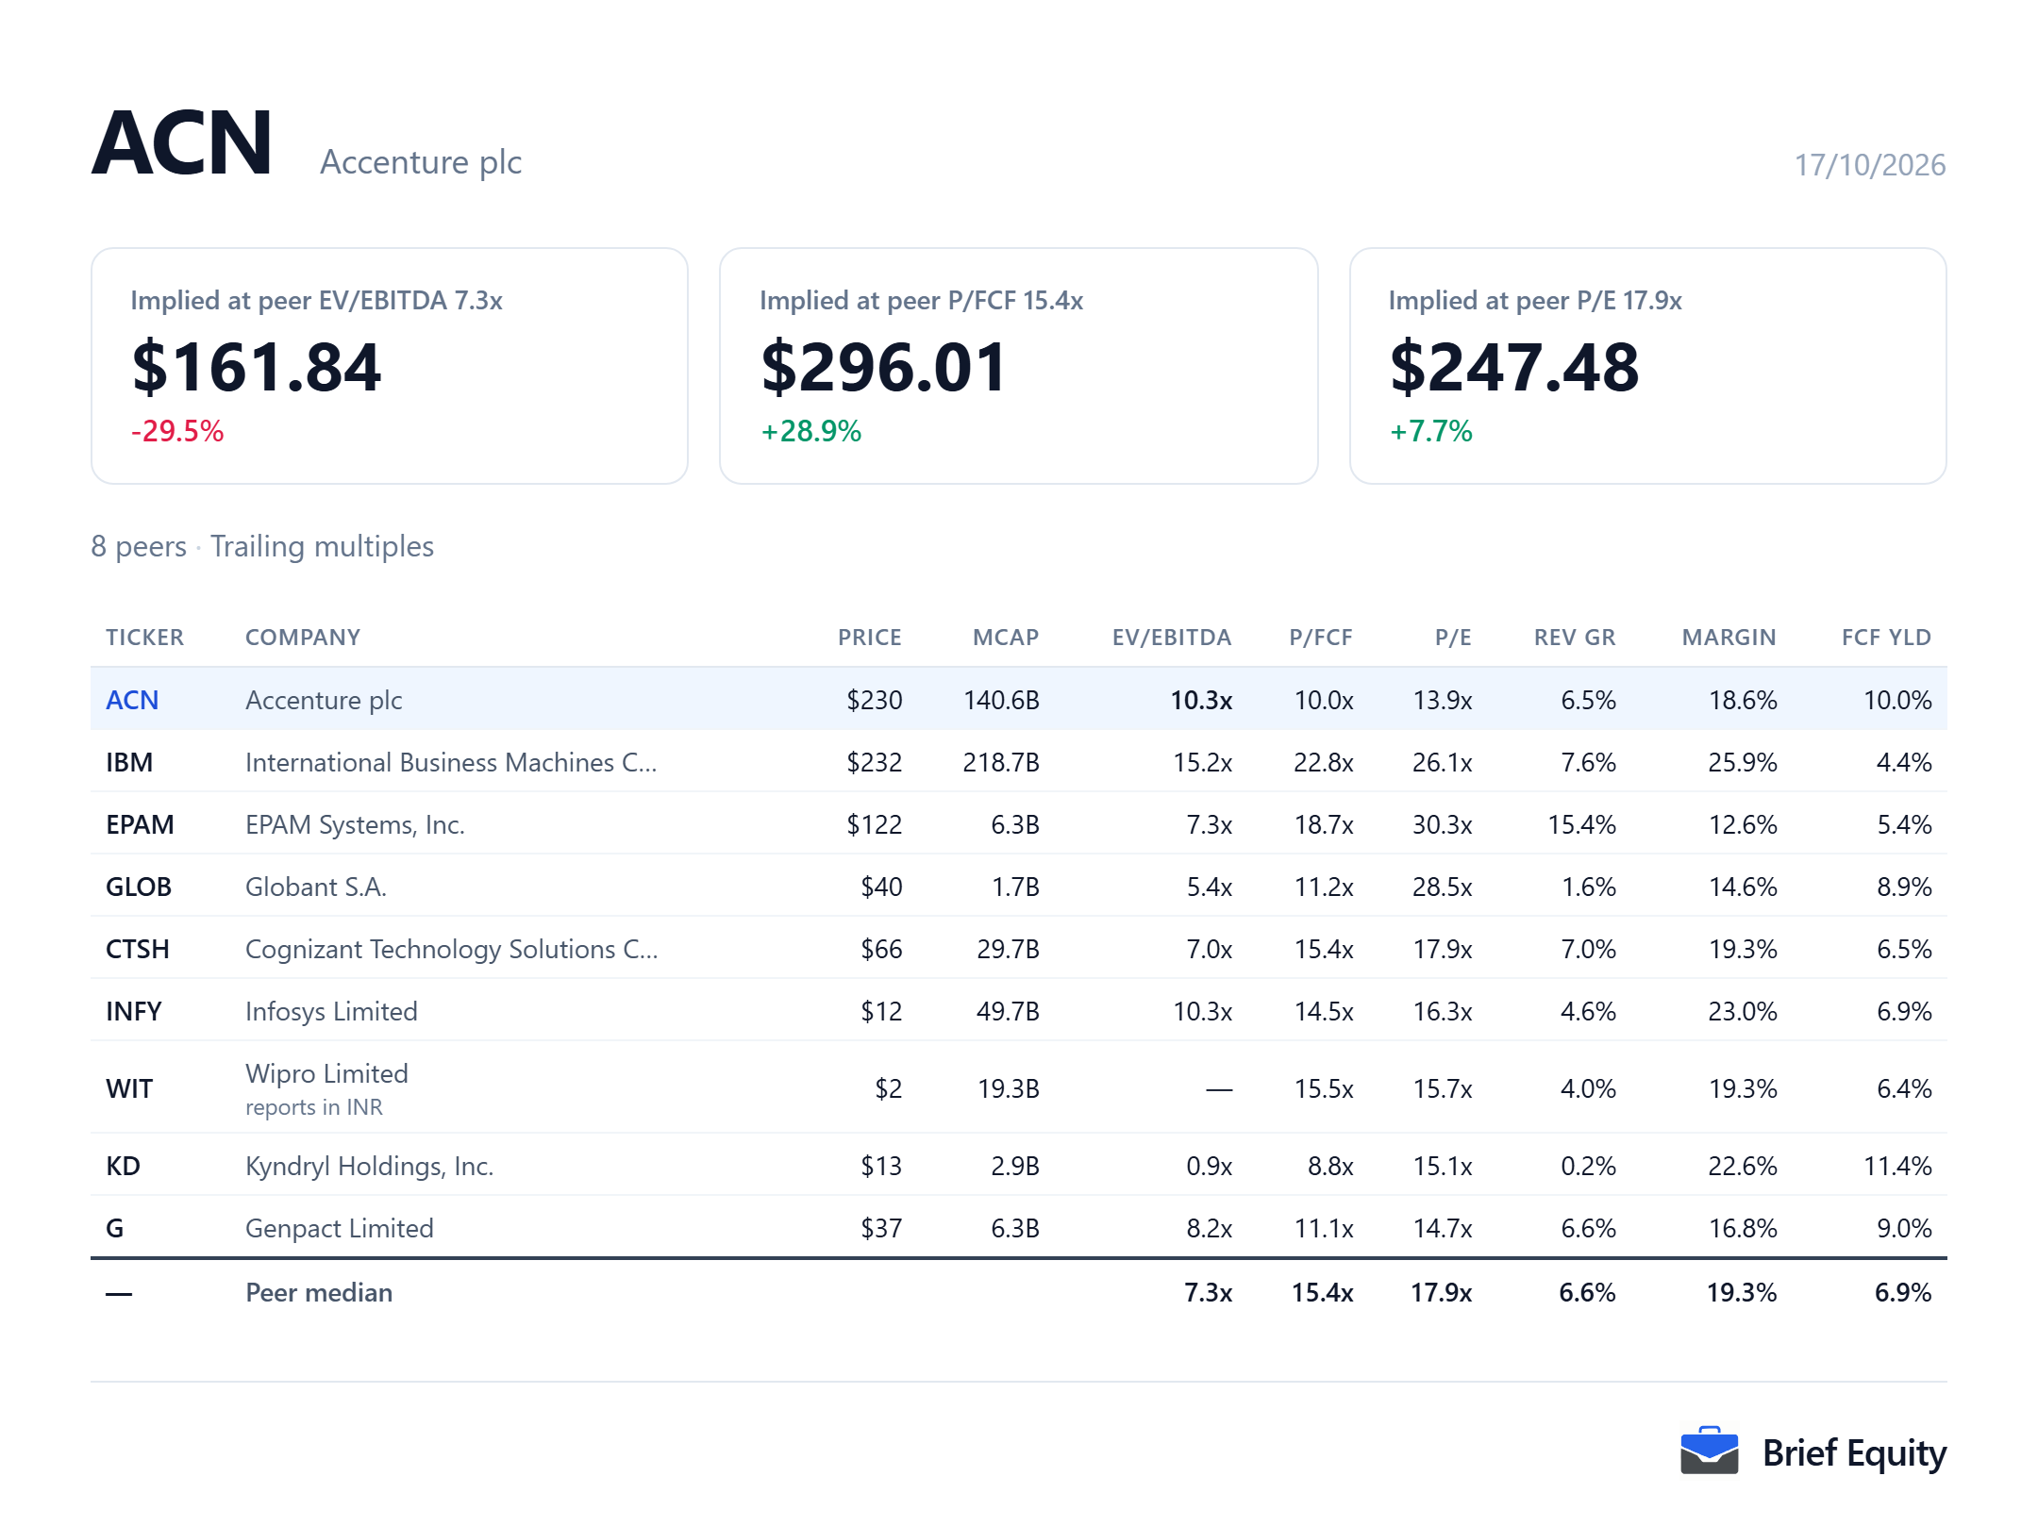Click the large ACN heading
2038x1526 pixels.
(x=182, y=143)
